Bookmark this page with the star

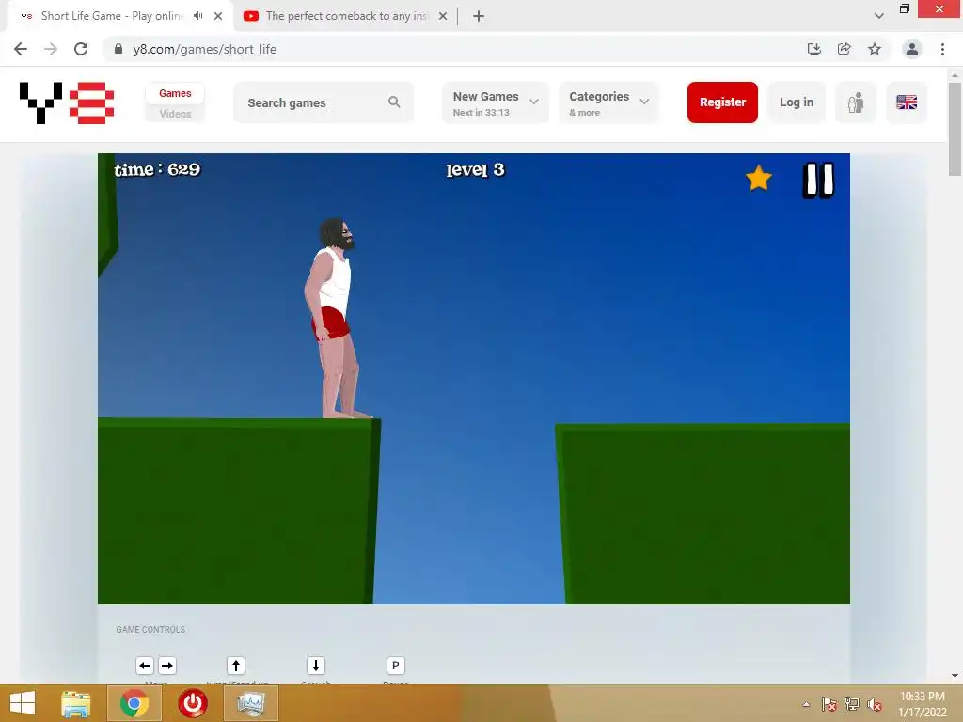point(875,49)
